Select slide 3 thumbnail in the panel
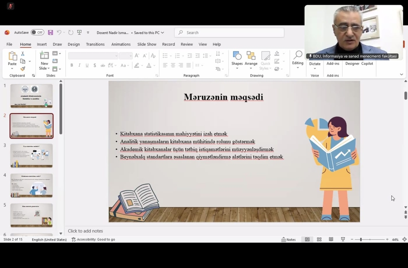This screenshot has width=408, height=268. pos(31,155)
